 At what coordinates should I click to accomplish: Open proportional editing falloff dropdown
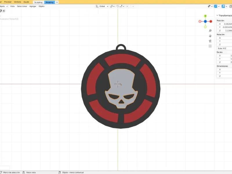click(132, 6)
